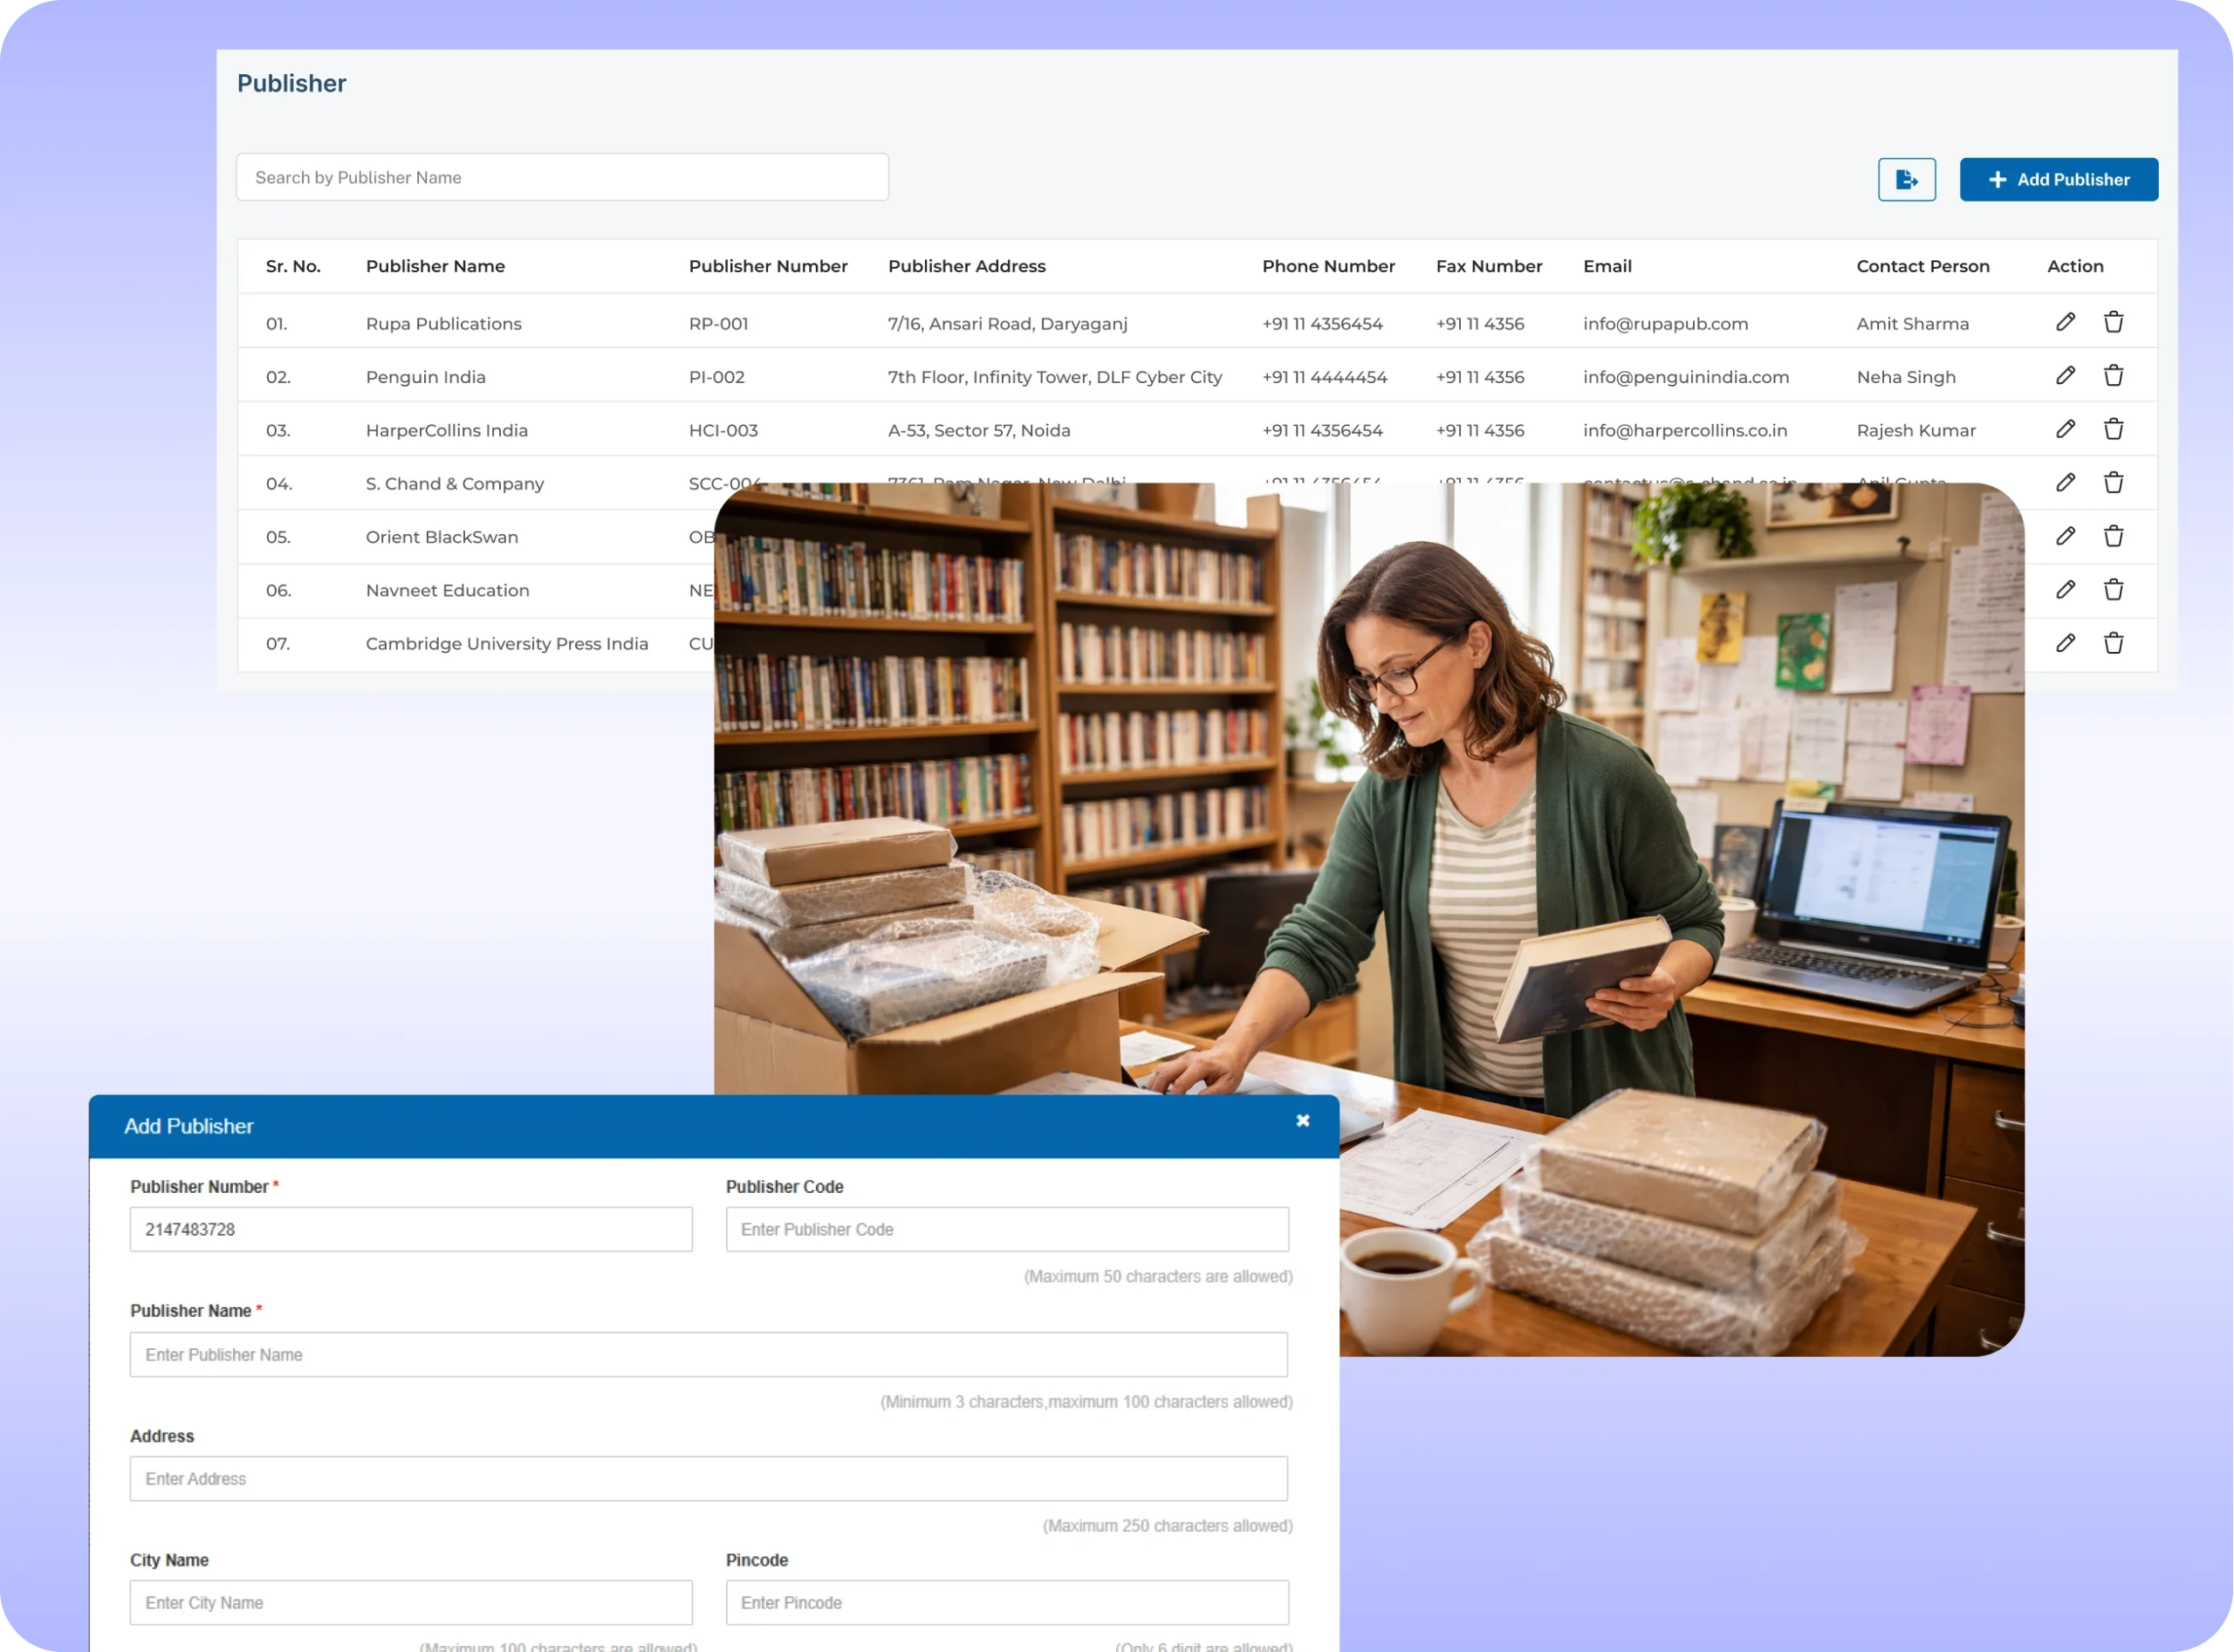
Task: Delete the Orient BlackSwan publisher
Action: (x=2113, y=536)
